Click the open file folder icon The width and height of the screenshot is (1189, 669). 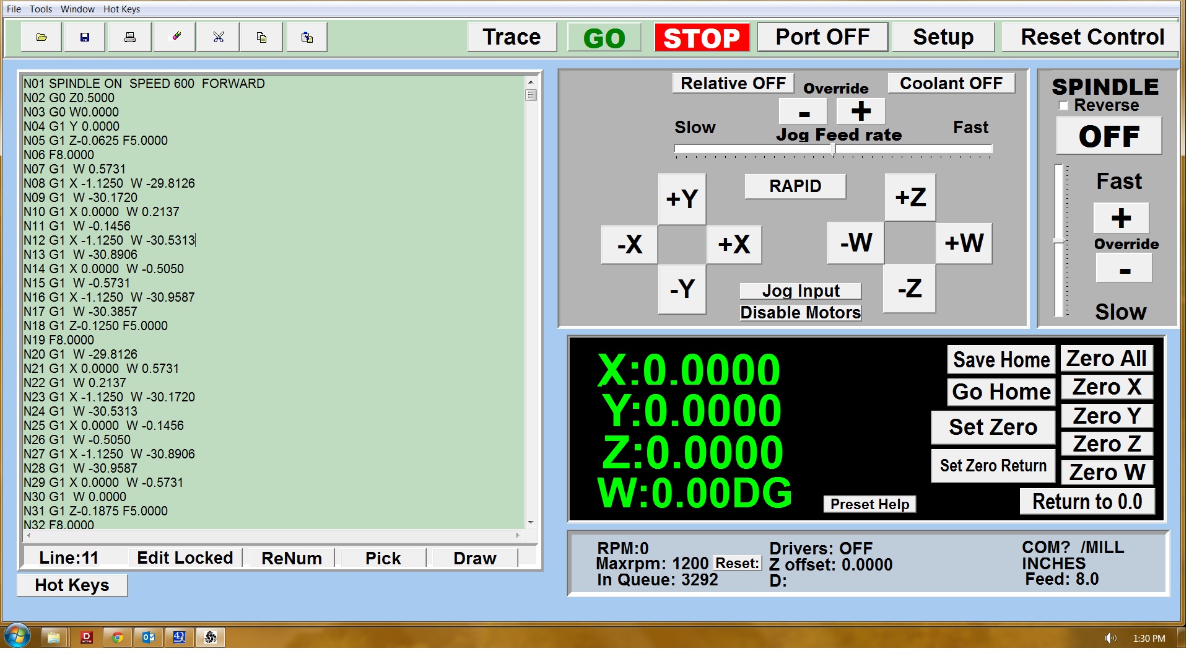tap(41, 37)
